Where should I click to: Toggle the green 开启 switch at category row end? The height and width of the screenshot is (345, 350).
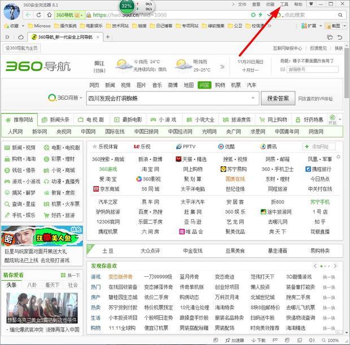tap(333, 120)
